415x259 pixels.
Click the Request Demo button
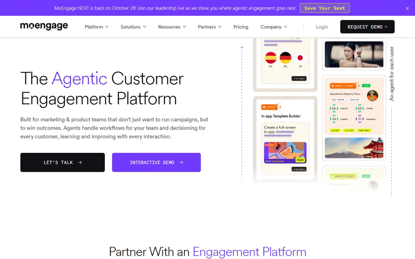tap(367, 27)
